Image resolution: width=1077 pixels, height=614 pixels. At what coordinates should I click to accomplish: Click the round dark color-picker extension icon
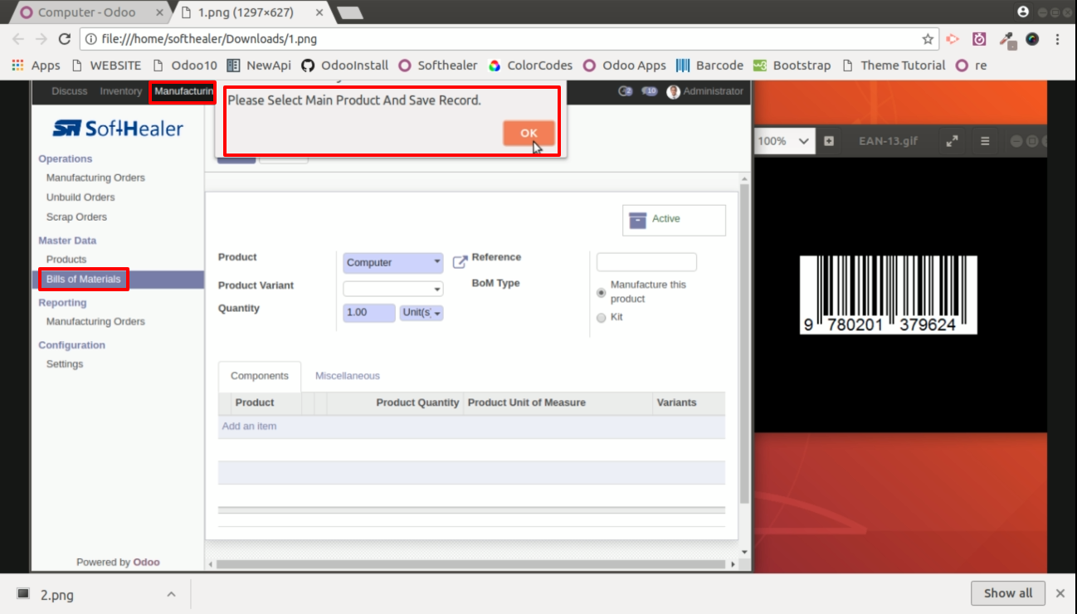click(1032, 39)
